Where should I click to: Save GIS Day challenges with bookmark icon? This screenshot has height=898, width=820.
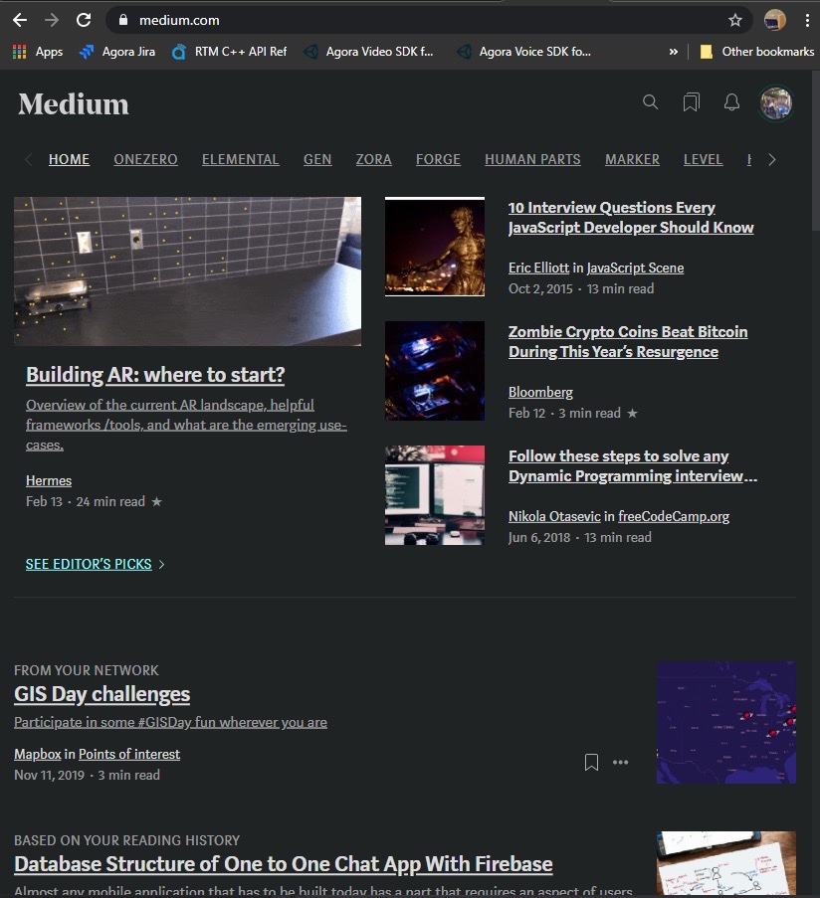[591, 763]
